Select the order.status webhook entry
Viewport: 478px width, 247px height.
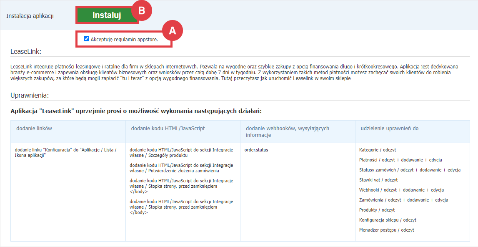(256, 150)
